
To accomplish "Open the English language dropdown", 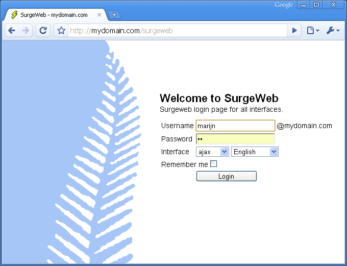I will pos(255,152).
